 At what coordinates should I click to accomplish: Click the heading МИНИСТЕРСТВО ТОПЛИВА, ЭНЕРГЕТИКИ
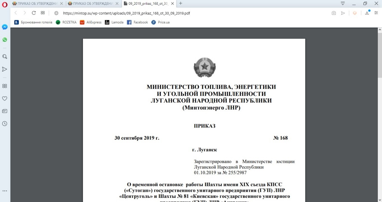tap(211, 87)
